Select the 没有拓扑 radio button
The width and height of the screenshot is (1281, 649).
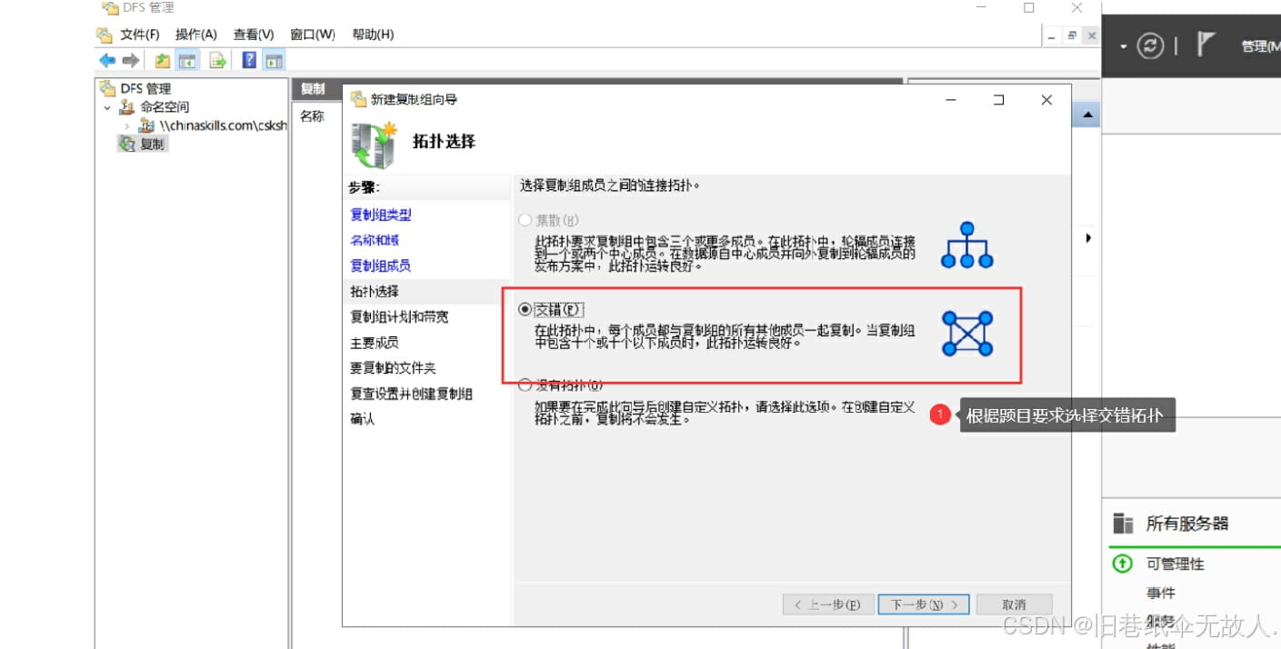click(525, 384)
